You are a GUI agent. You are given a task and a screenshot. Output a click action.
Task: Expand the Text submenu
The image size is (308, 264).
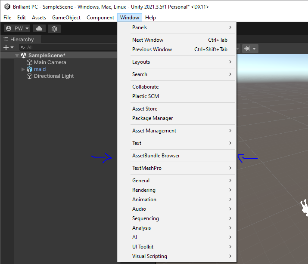click(x=177, y=143)
